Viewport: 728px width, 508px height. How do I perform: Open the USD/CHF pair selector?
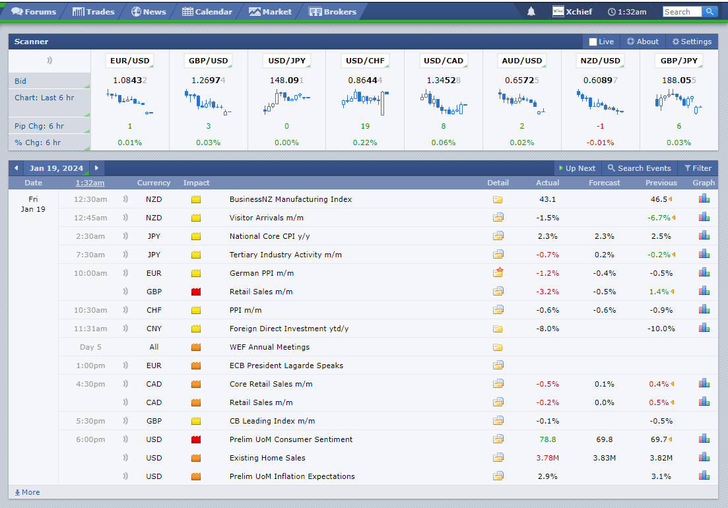point(366,61)
